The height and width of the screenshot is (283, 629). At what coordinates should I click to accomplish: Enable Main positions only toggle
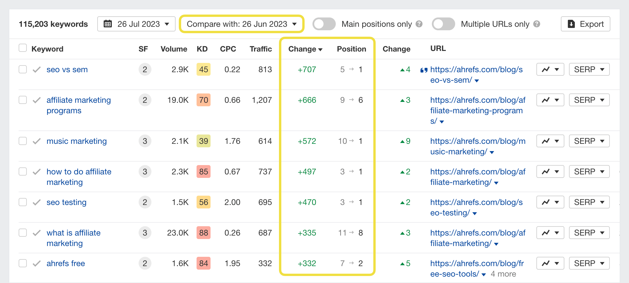click(324, 24)
